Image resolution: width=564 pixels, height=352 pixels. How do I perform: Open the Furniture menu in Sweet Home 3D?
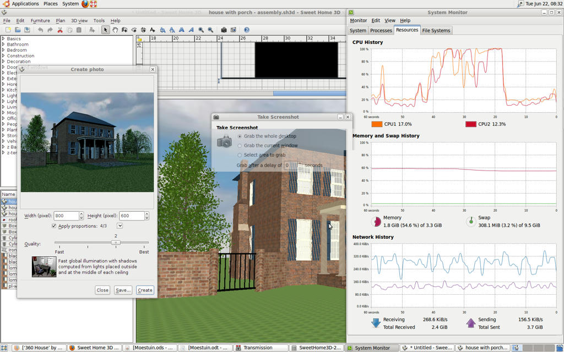pos(40,20)
